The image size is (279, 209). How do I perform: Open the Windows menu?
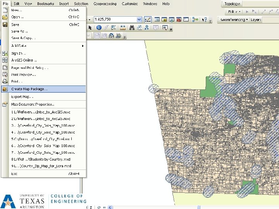[150, 3]
